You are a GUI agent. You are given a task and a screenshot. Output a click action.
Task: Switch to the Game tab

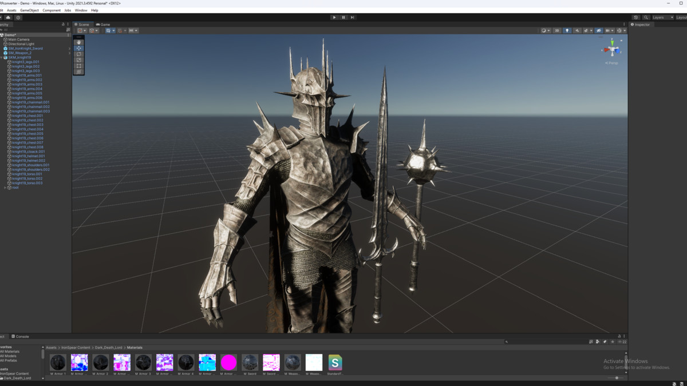point(103,25)
